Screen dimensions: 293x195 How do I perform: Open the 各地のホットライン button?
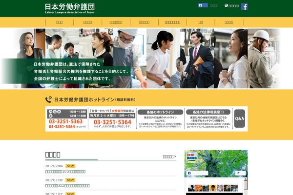point(160,112)
